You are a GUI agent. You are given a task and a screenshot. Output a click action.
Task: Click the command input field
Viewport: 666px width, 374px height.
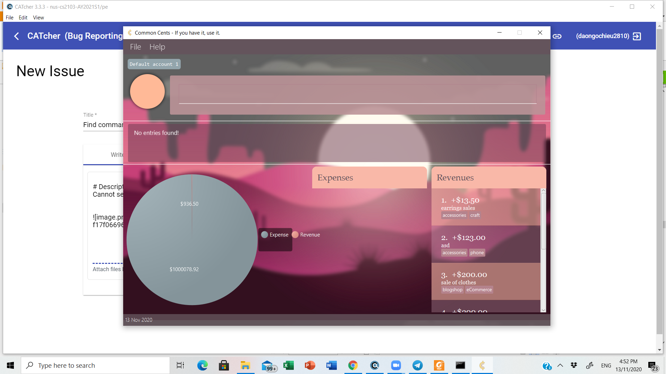coord(357,94)
